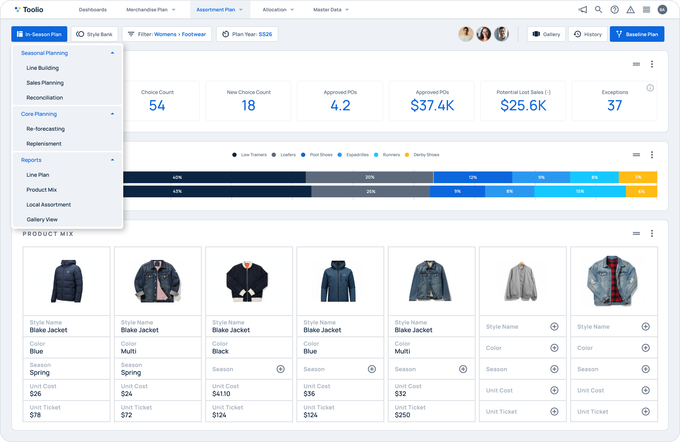Add a Season using the plus icon on black jacket card
The height and width of the screenshot is (442, 680).
click(280, 369)
